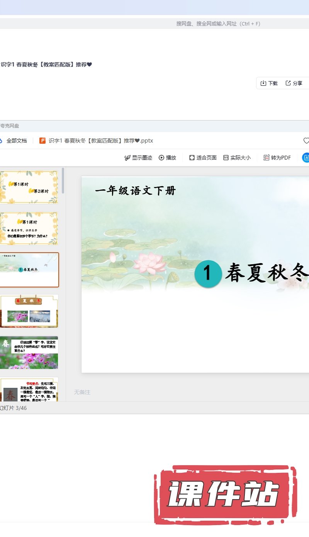The width and height of the screenshot is (309, 537).
Task: Select the 书写要点 writing tips slide thumbnail
Action: [29, 389]
